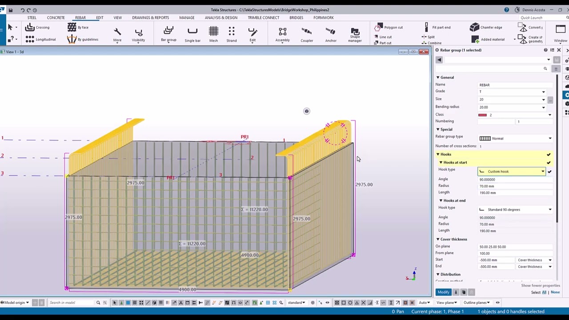Click the back arrow in properties panel
569x320 pixels.
(x=439, y=60)
